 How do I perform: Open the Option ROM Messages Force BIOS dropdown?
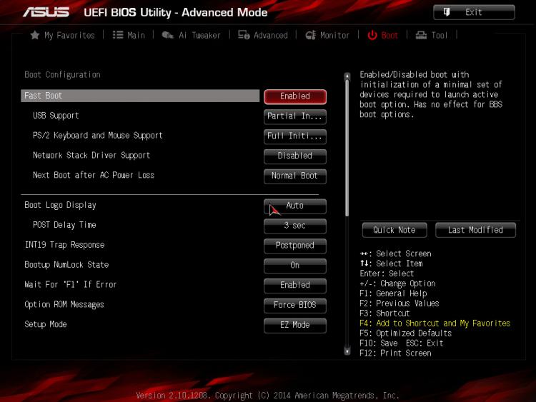tap(295, 305)
